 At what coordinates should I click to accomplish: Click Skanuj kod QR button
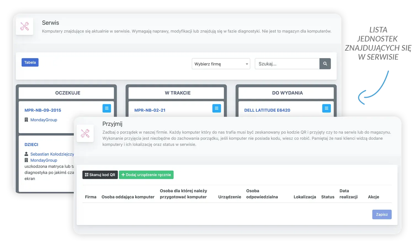pos(100,175)
